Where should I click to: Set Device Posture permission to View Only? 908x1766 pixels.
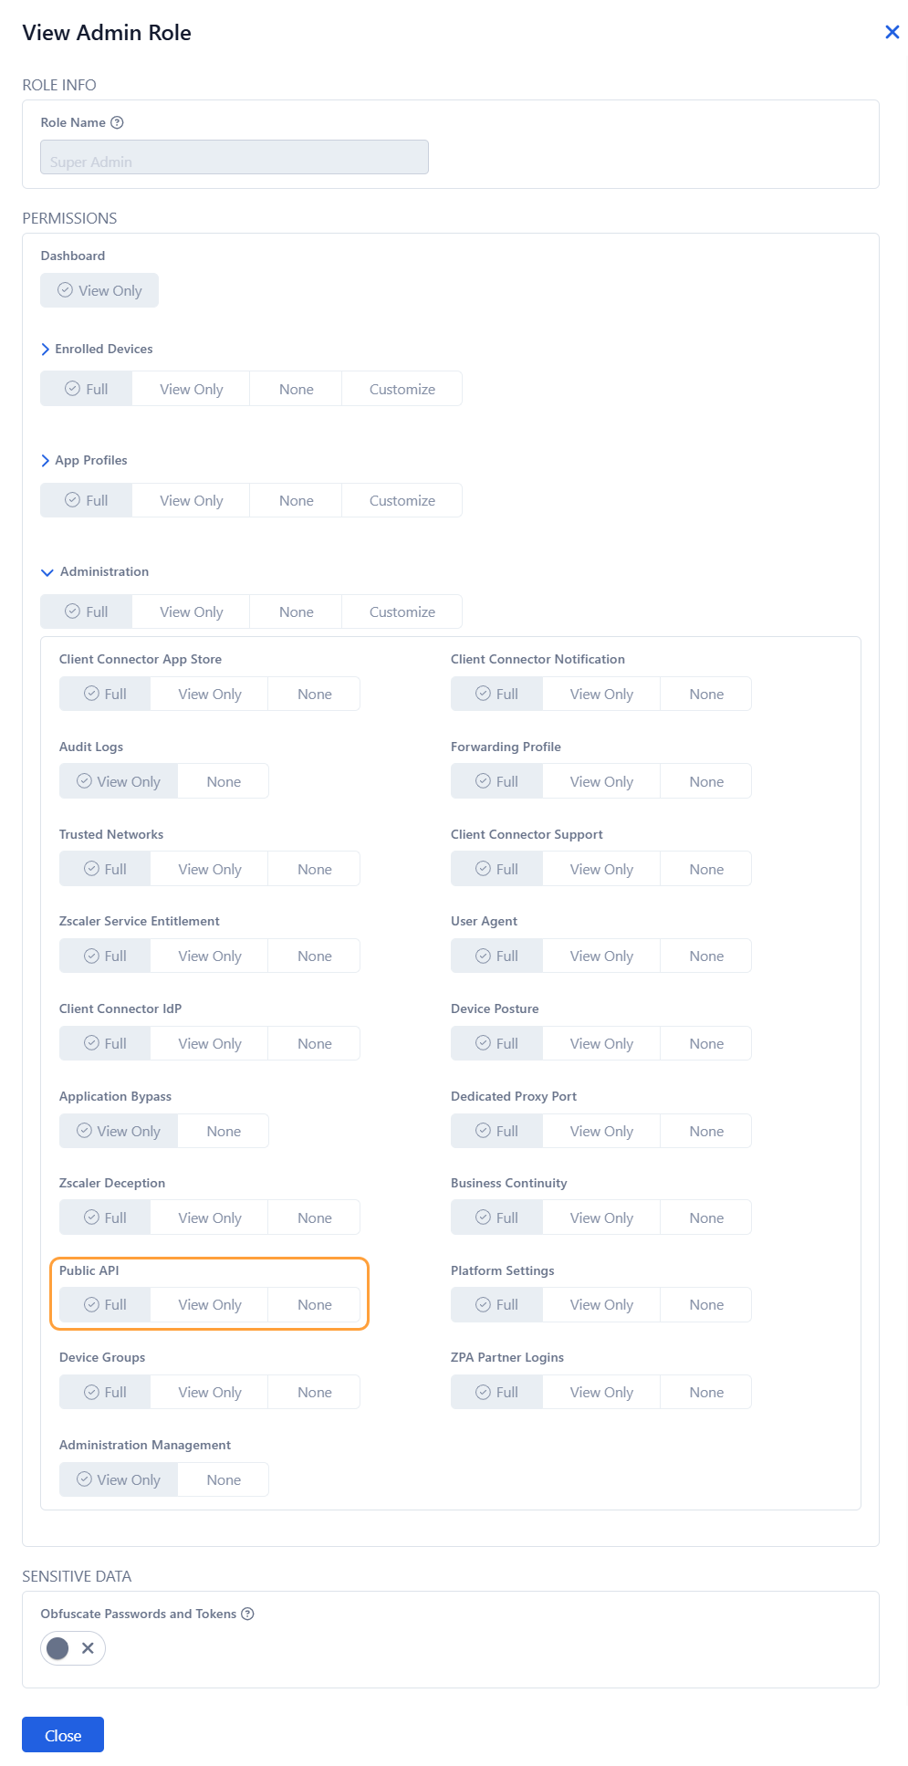[x=600, y=1043]
